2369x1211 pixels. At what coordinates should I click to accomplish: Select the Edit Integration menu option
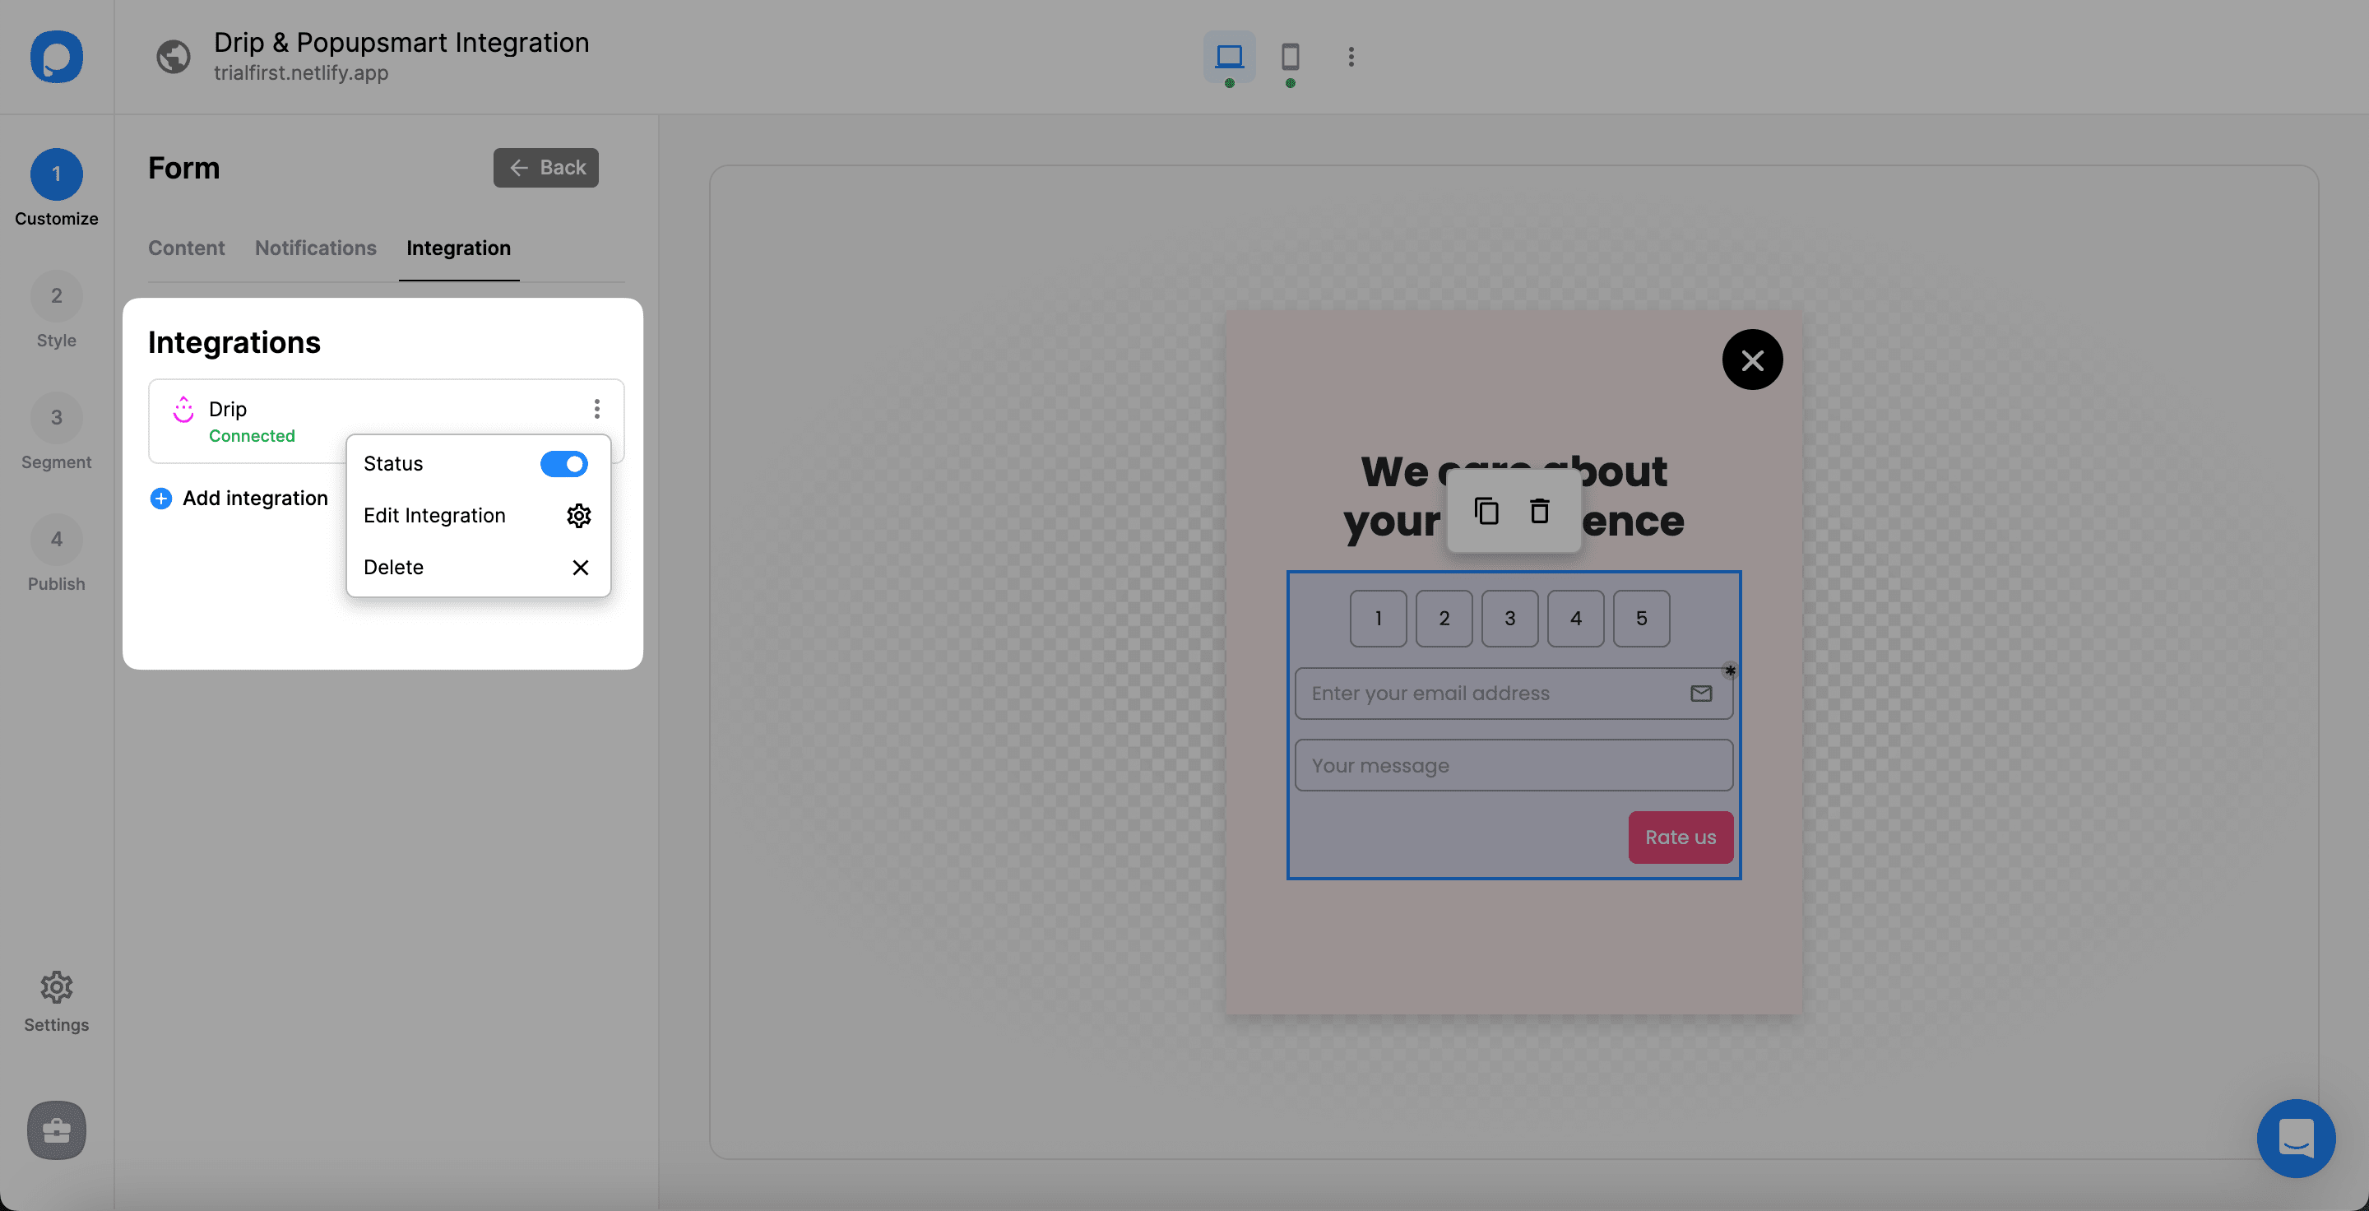click(435, 514)
